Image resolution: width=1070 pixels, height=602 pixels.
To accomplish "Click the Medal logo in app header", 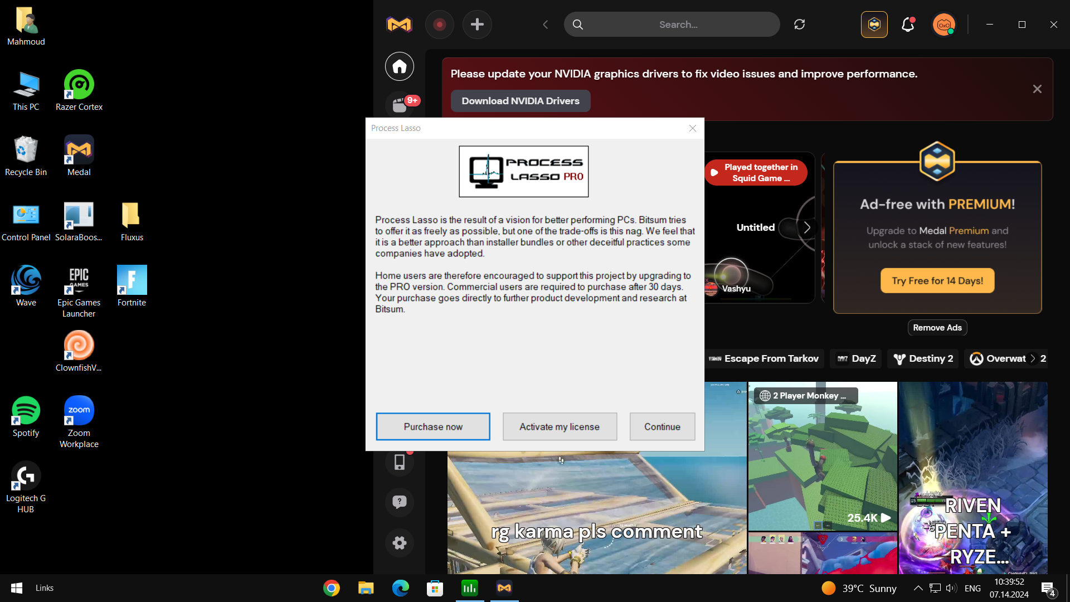I will 399,25.
